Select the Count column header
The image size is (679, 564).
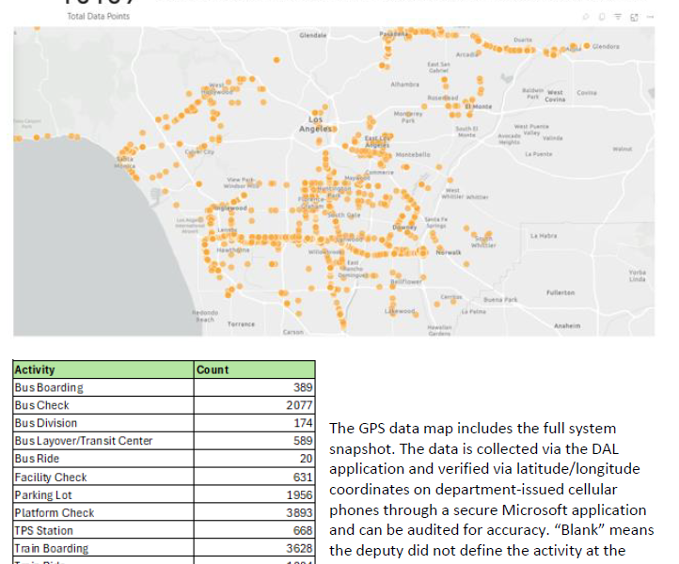[213, 370]
